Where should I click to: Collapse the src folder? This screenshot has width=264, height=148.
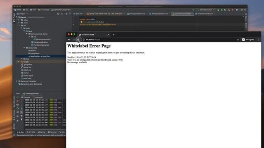[x=19, y=25]
